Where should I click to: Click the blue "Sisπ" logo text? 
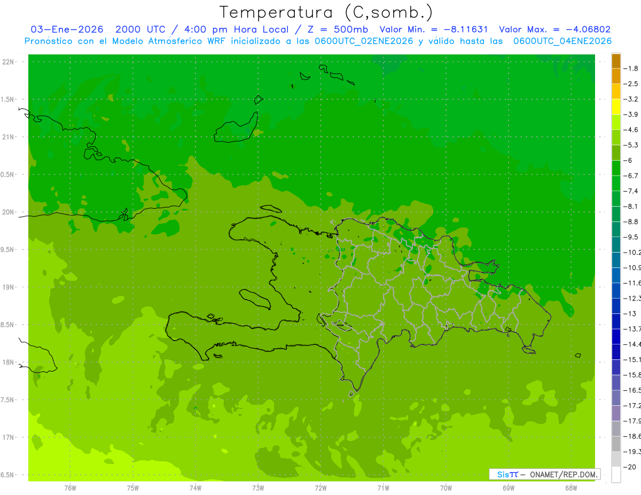tap(507, 474)
